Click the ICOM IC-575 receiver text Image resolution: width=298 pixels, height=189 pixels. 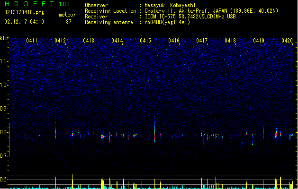pos(190,17)
